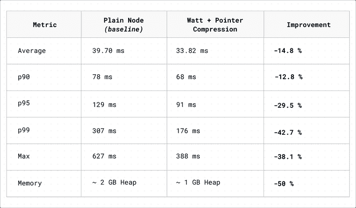
Task: Select the -50 % Memory improvement
Action: coord(284,183)
